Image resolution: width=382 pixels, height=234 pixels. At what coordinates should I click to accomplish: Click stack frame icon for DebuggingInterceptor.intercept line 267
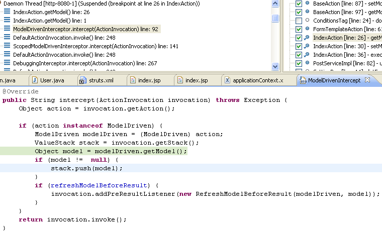point(7,63)
